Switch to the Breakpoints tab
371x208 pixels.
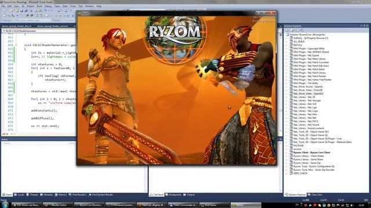tap(173, 195)
